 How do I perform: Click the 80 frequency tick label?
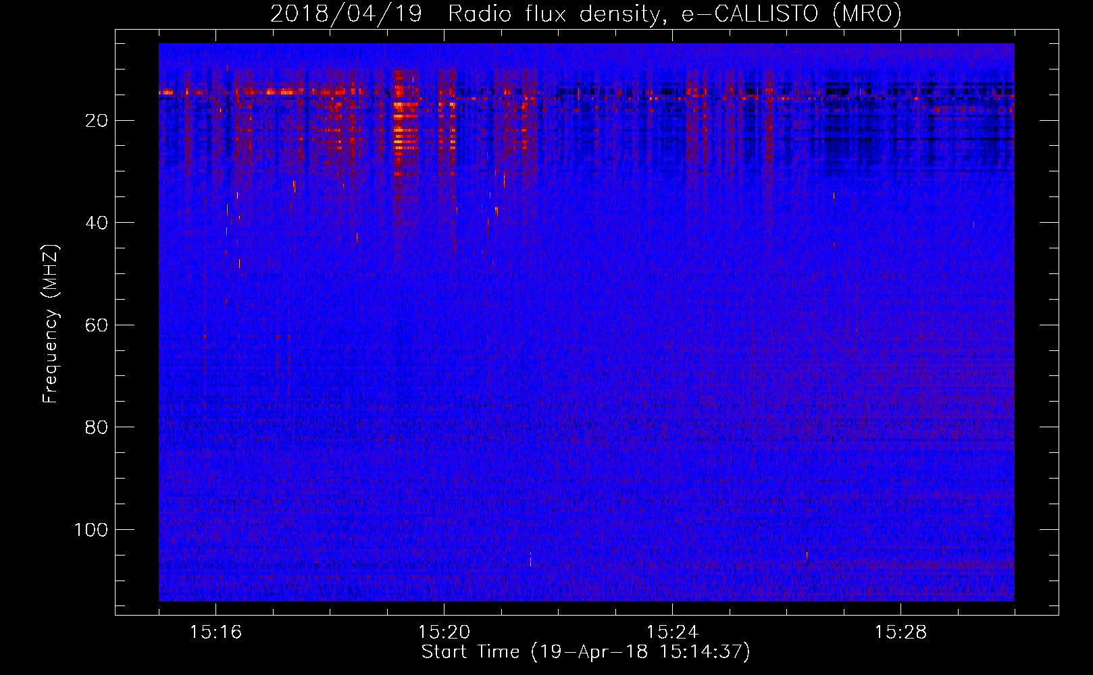pos(97,427)
